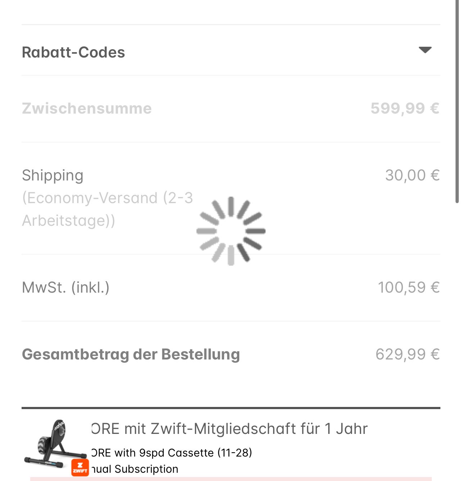Click the vertical scrollbar on the right edge
The width and height of the screenshot is (462, 481).
click(x=457, y=101)
